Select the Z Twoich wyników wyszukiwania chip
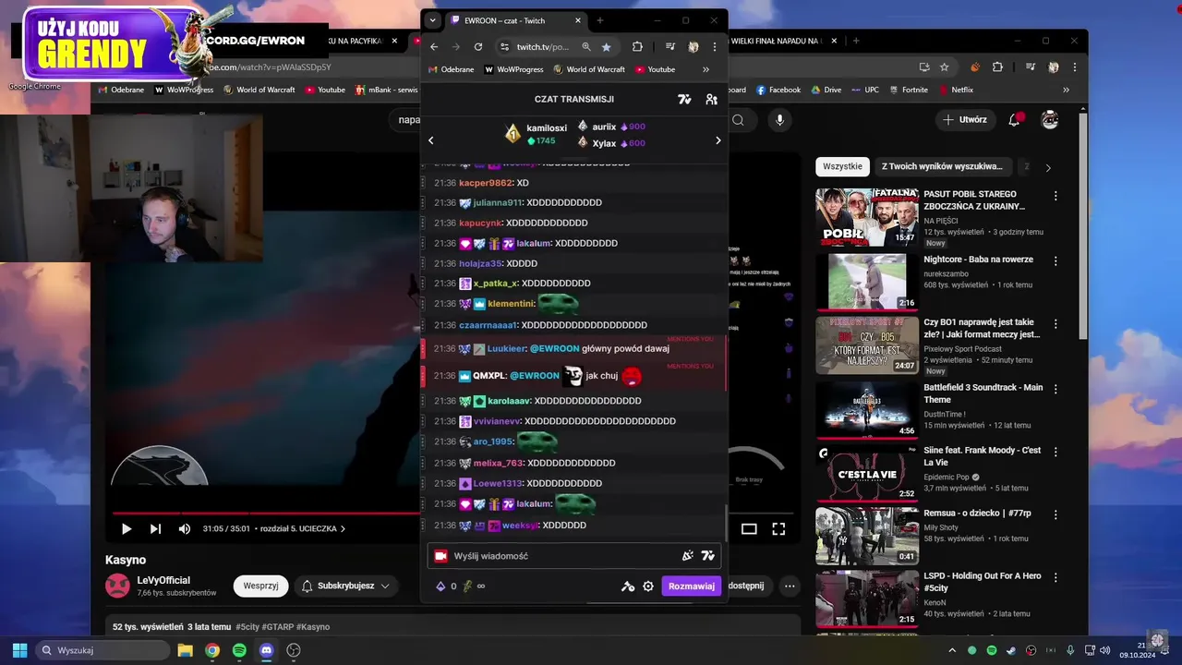1182x665 pixels. tap(942, 166)
